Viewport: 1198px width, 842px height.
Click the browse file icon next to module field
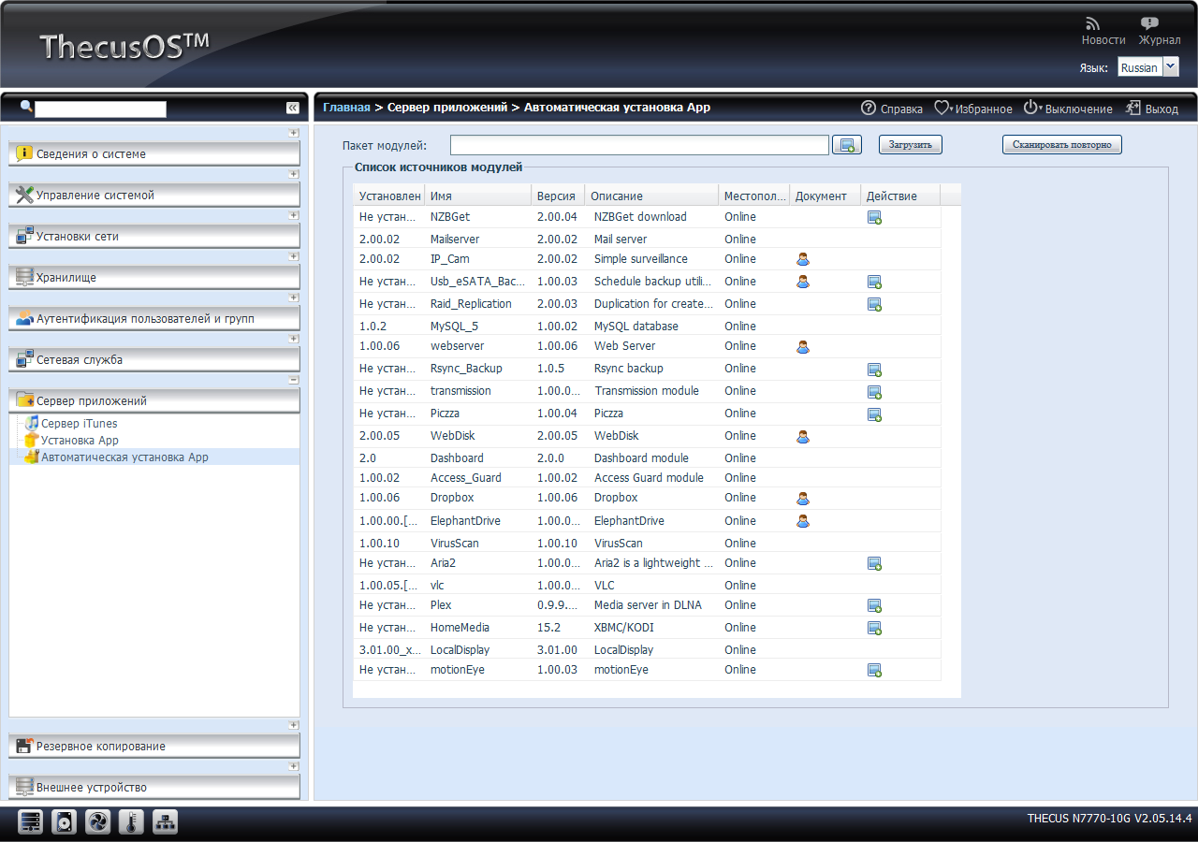pyautogui.click(x=847, y=145)
